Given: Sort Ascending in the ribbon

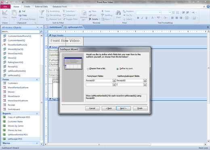Looking at the screenshot, I should pyautogui.click(x=52, y=11).
